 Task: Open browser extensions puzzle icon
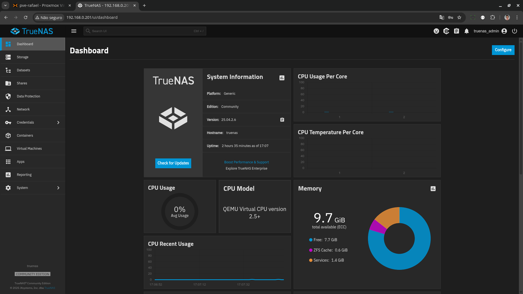492,17
